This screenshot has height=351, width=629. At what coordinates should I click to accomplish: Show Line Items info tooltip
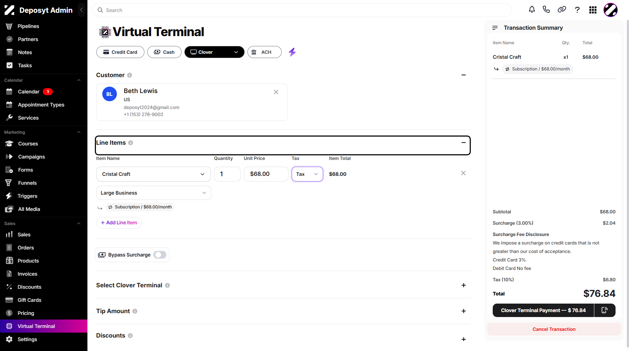(x=131, y=143)
